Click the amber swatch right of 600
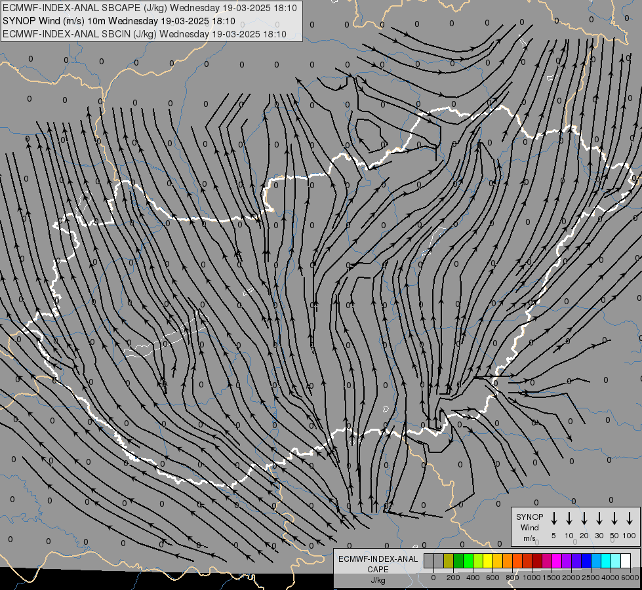 pyautogui.click(x=498, y=560)
